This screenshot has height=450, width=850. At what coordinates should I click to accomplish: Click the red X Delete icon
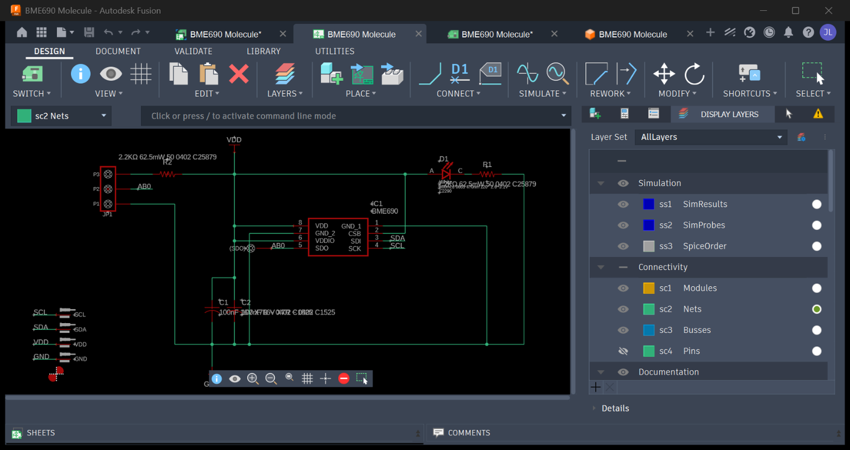click(x=239, y=74)
